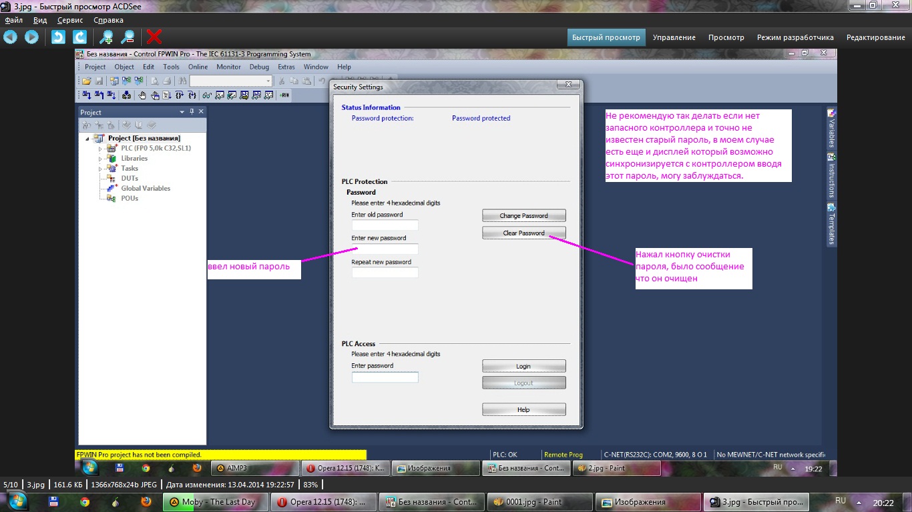This screenshot has height=512, width=912.
Task: Click the Help button in Security Settings
Action: pyautogui.click(x=524, y=409)
